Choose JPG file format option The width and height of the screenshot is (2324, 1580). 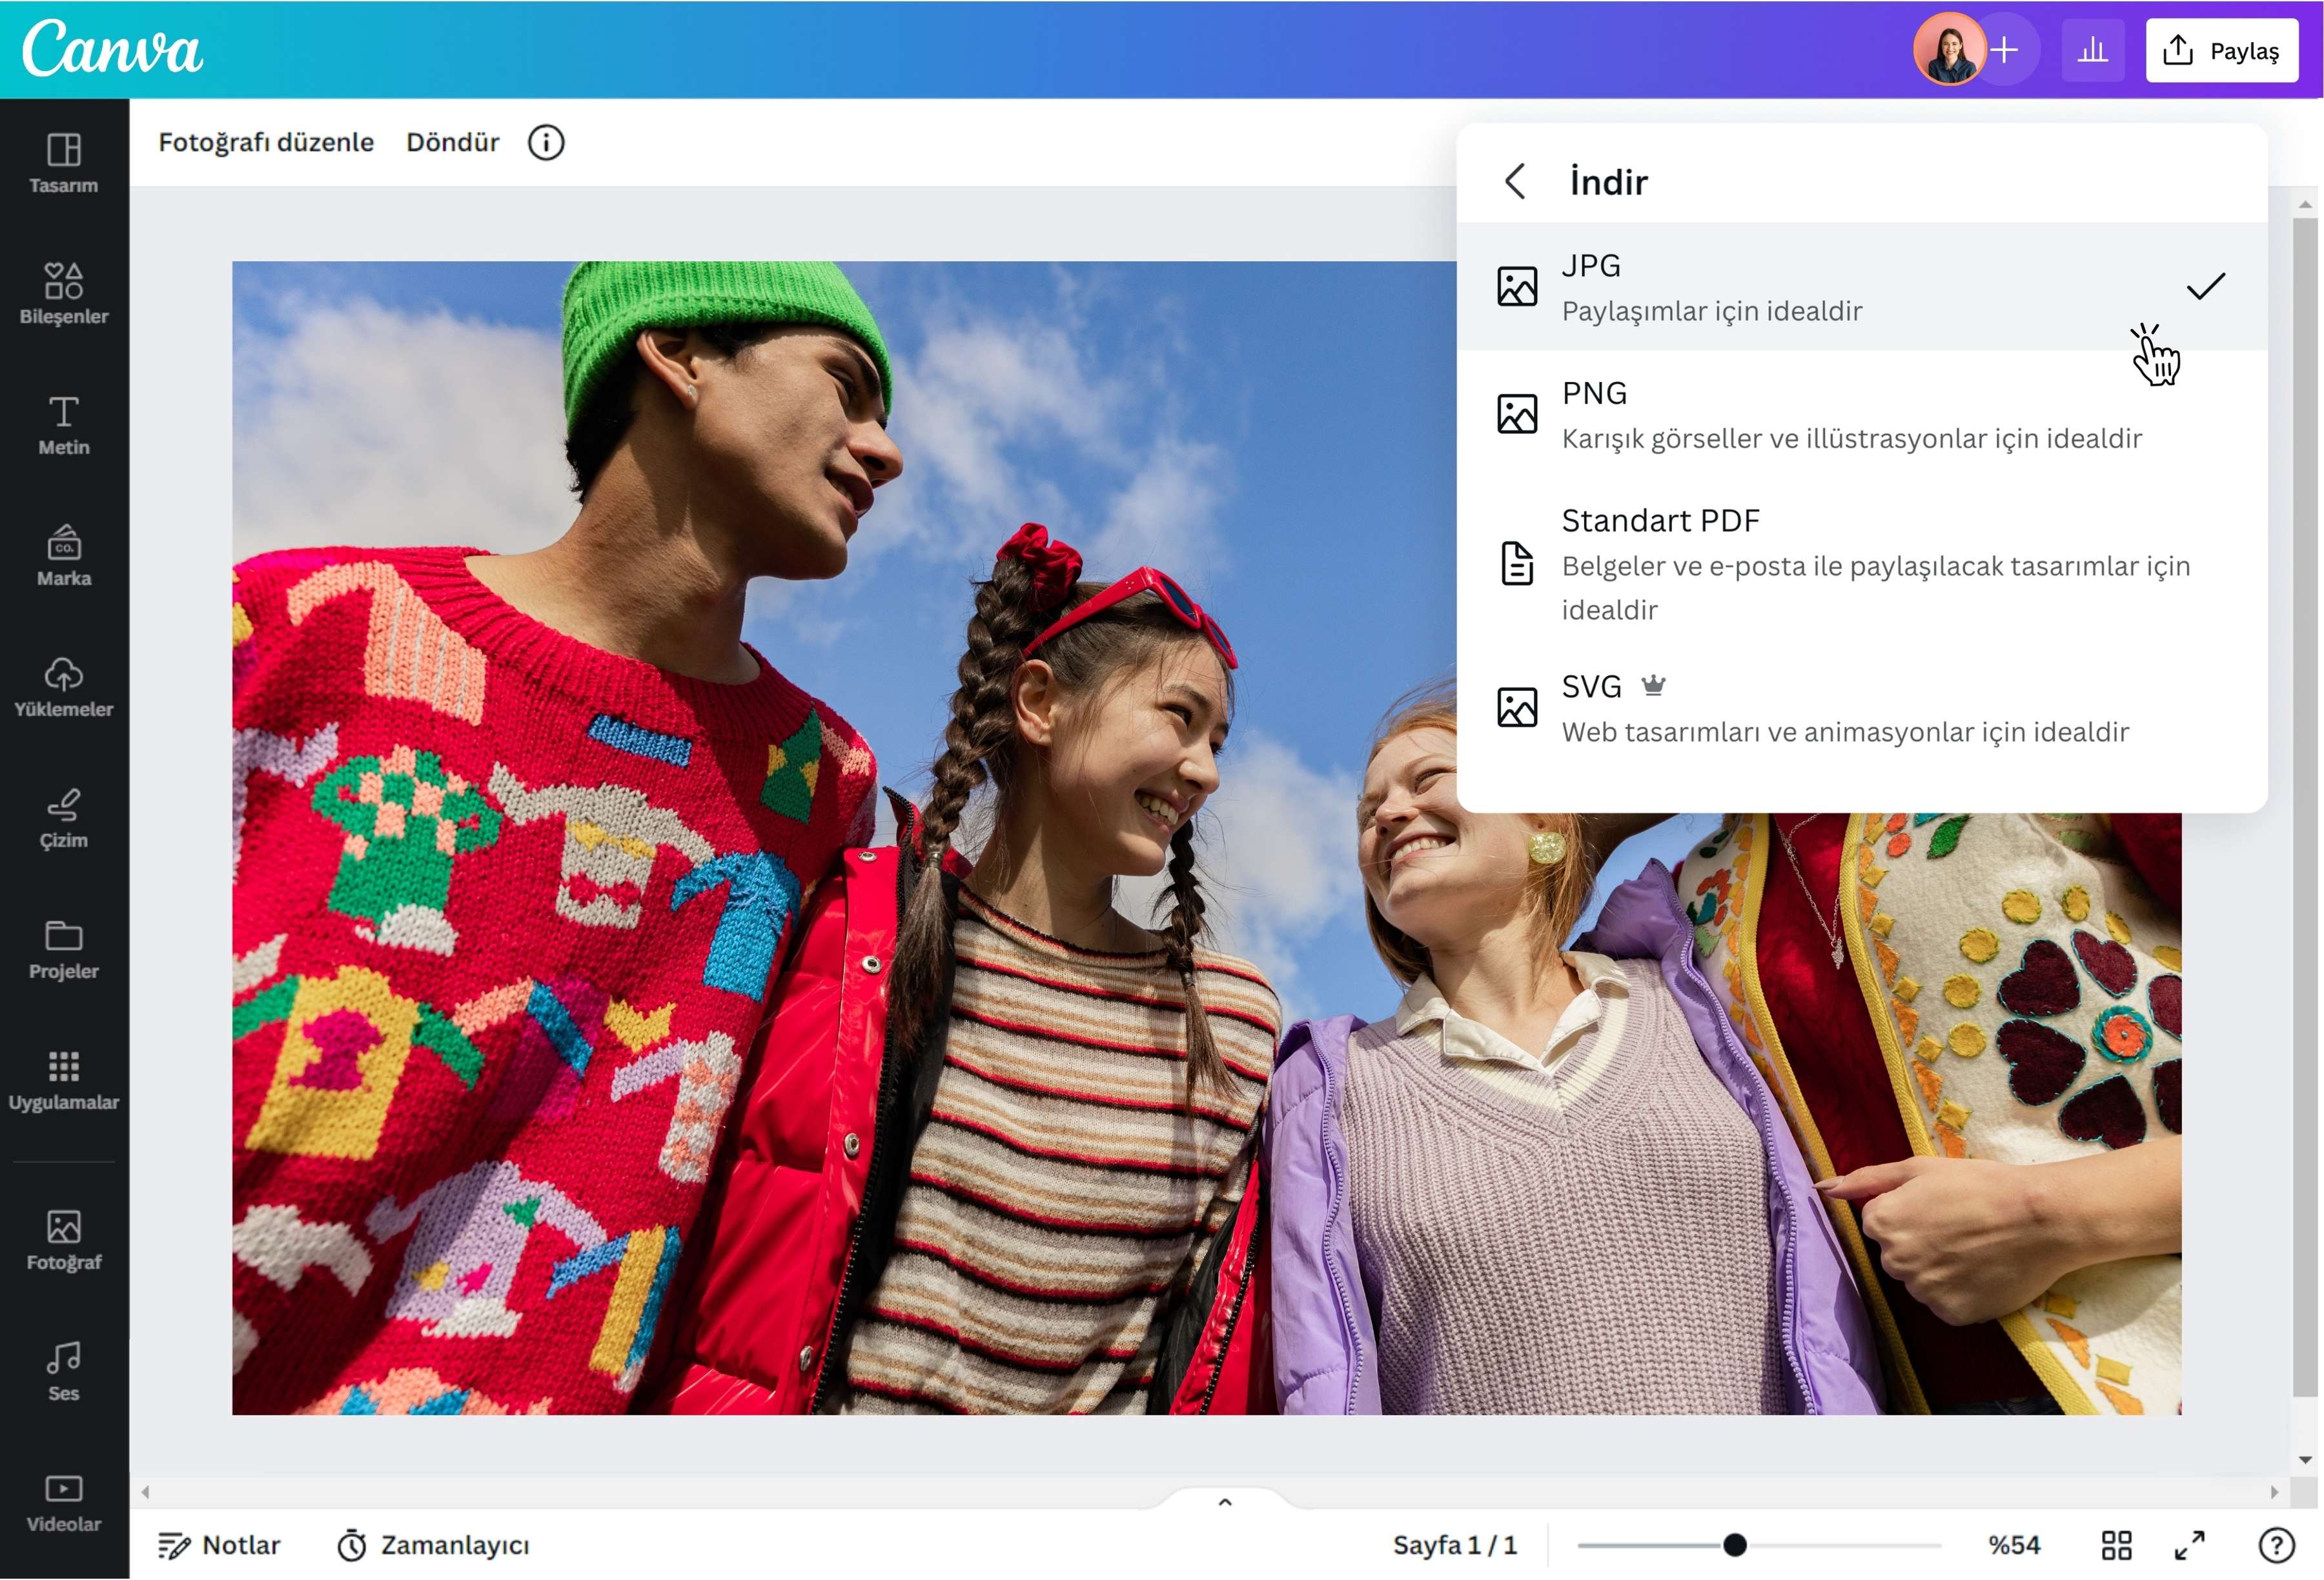[x=1861, y=288]
